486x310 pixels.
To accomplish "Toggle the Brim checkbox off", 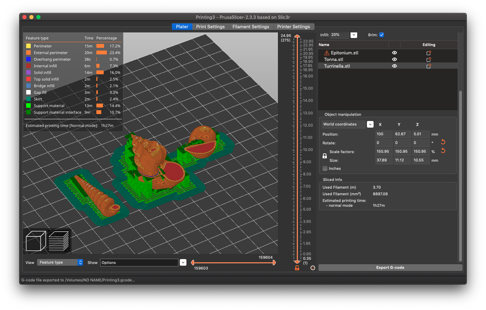I will (x=382, y=35).
